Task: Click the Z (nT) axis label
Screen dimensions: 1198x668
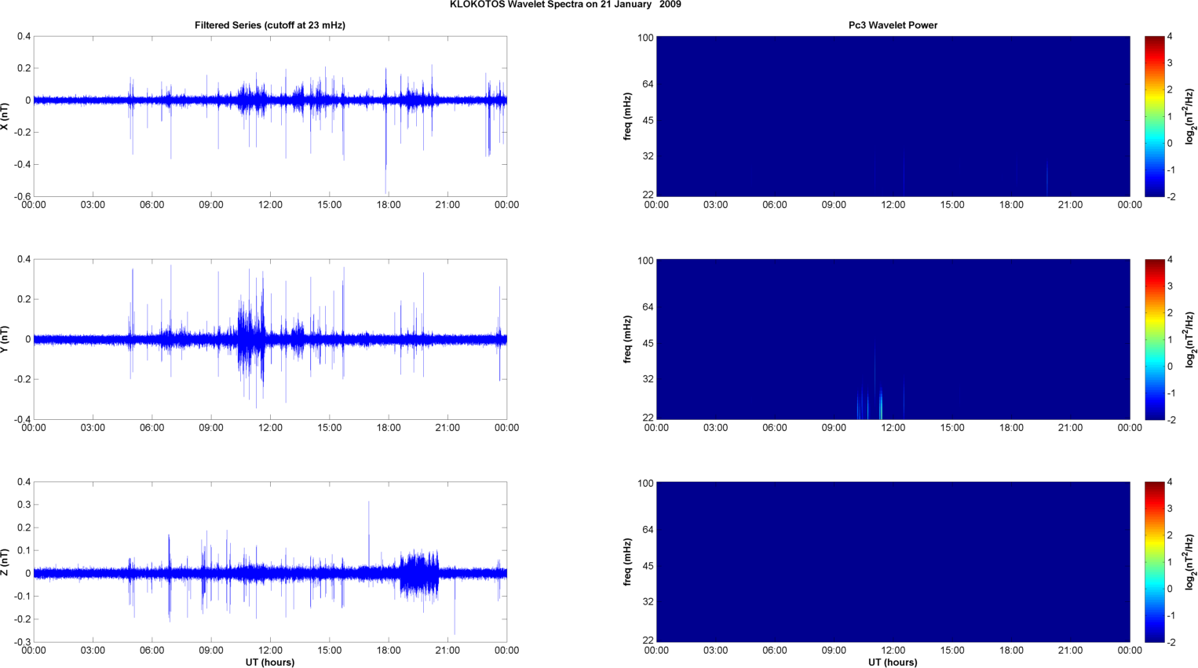Action: (5, 562)
